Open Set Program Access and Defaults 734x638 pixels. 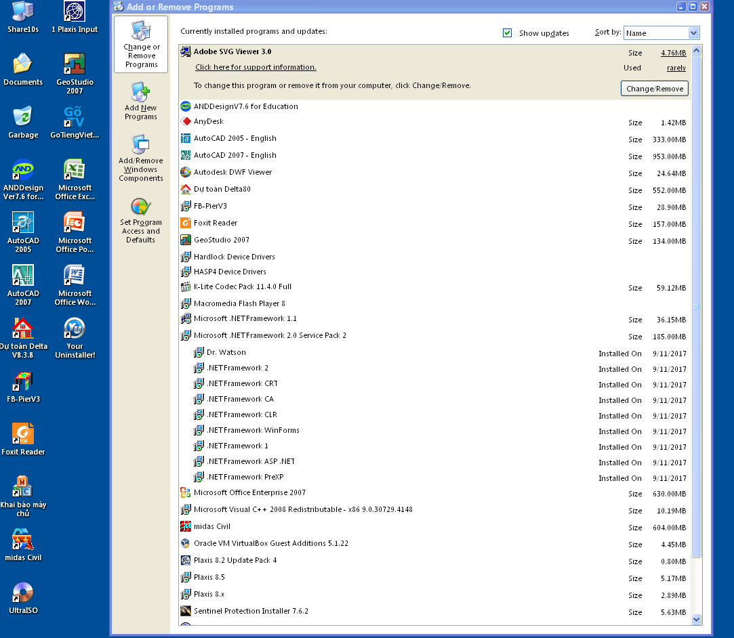(x=140, y=220)
